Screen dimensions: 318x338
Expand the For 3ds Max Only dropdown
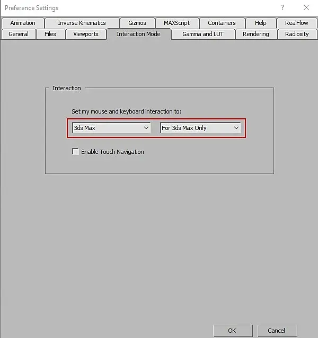point(200,128)
